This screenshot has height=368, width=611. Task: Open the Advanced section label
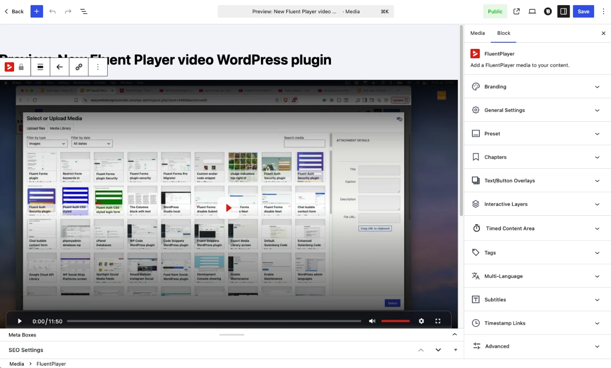pyautogui.click(x=497, y=346)
